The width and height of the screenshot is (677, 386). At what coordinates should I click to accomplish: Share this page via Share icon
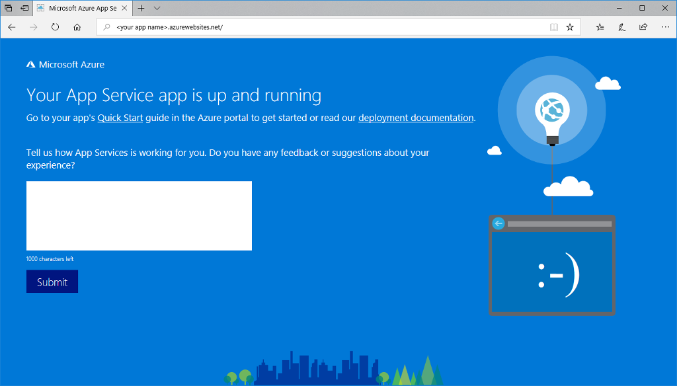(x=643, y=27)
